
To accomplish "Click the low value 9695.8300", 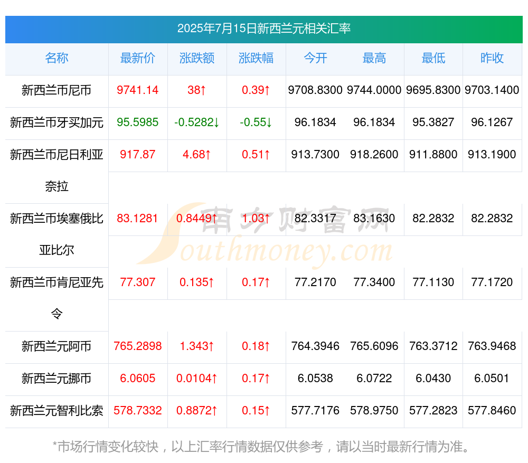I will click(x=433, y=90).
